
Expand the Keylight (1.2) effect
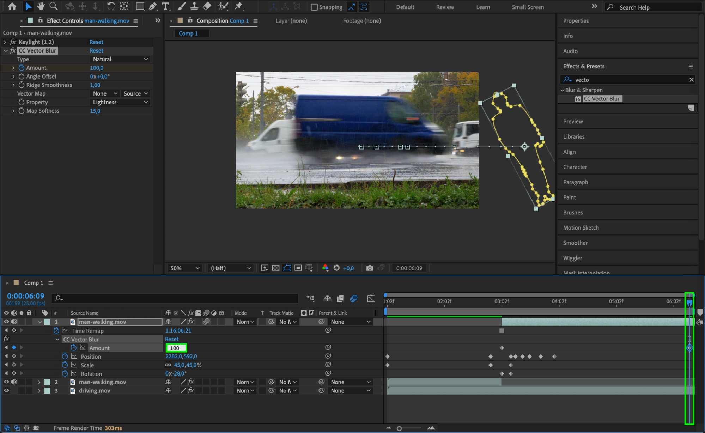(x=5, y=42)
